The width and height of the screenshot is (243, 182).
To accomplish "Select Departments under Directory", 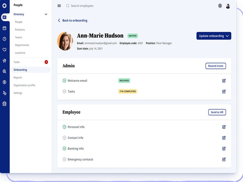I will 22,45.
